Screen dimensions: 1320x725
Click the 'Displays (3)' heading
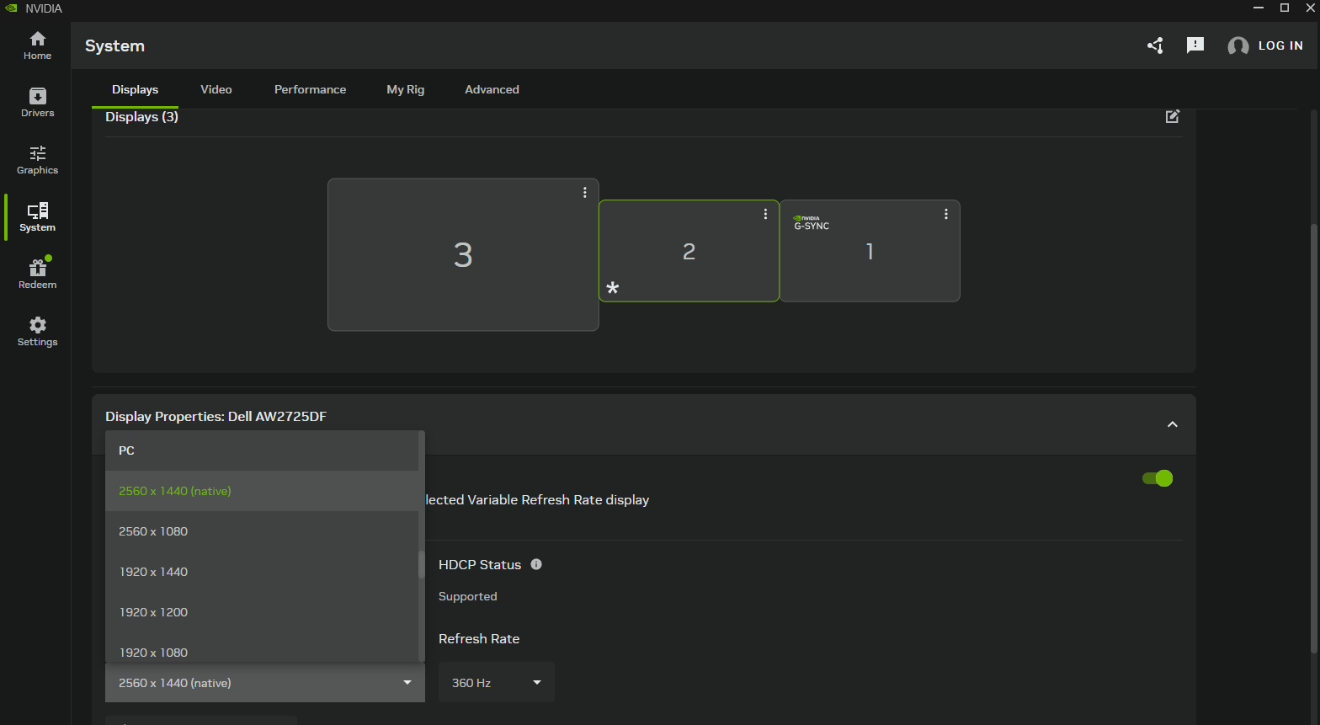point(141,116)
